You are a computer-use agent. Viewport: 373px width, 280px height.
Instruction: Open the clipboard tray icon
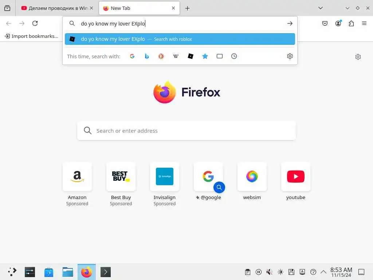[248, 272]
